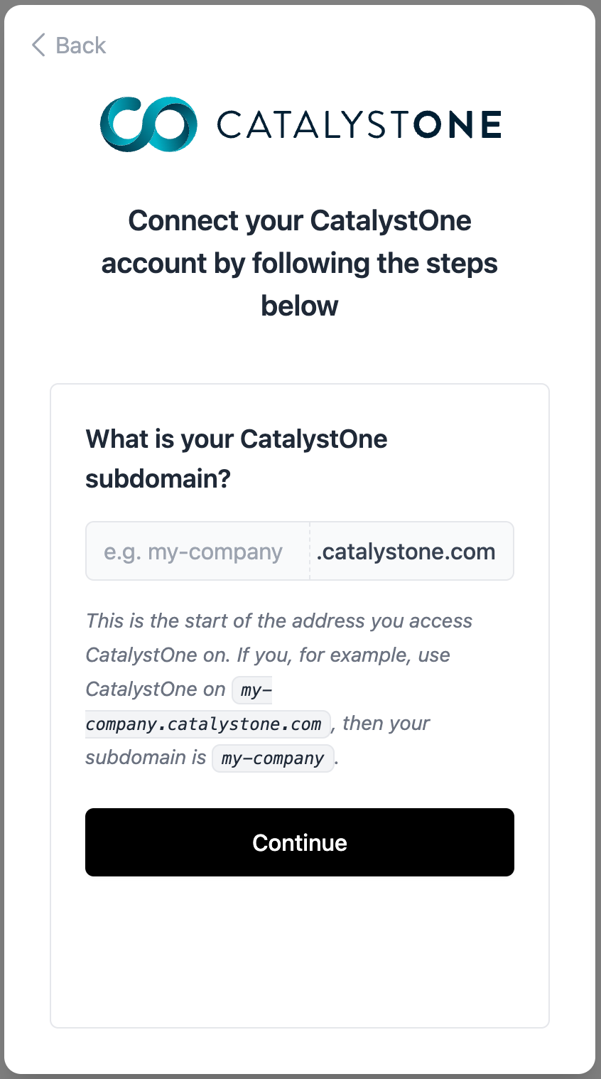Focus the subdomain input field

(197, 552)
